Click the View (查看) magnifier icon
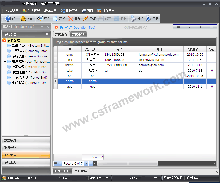The width and height of the screenshot is (220, 183). click(x=40, y=19)
